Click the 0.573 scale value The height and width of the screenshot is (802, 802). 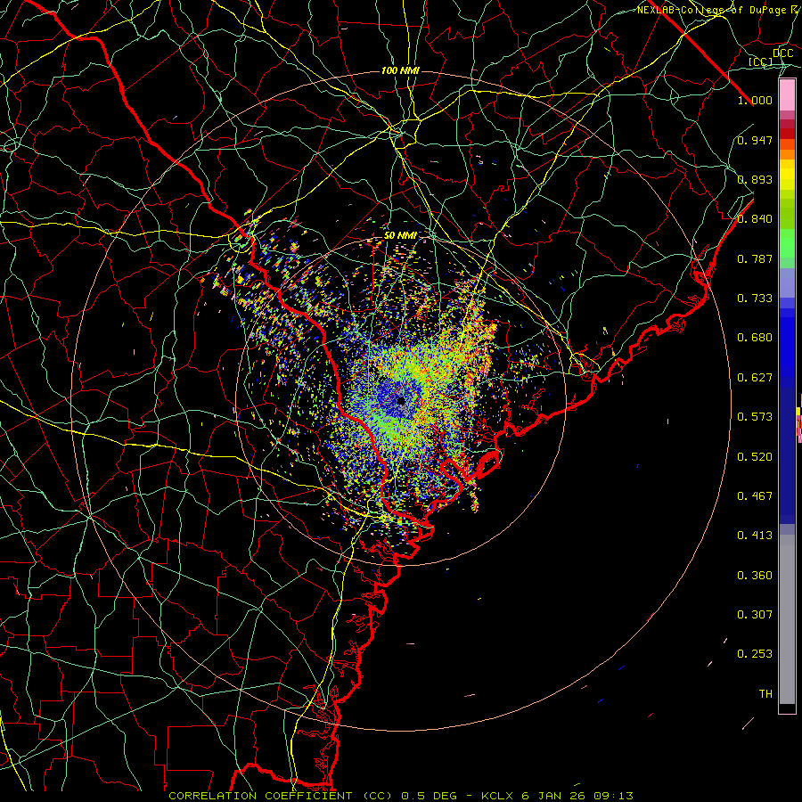pyautogui.click(x=755, y=417)
